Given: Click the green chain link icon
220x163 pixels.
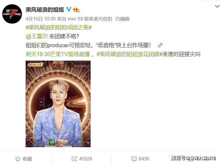Looking at the screenshot, I should [x=160, y=45].
